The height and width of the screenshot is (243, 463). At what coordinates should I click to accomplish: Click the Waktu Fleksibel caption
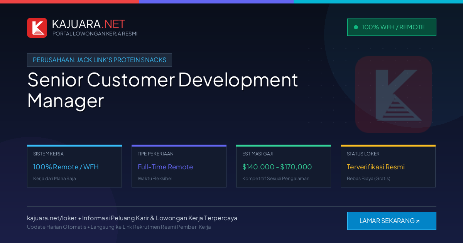pos(155,179)
